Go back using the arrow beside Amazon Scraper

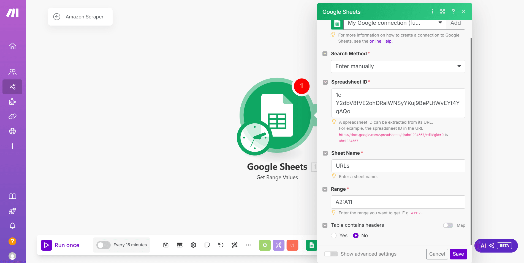coord(57,17)
